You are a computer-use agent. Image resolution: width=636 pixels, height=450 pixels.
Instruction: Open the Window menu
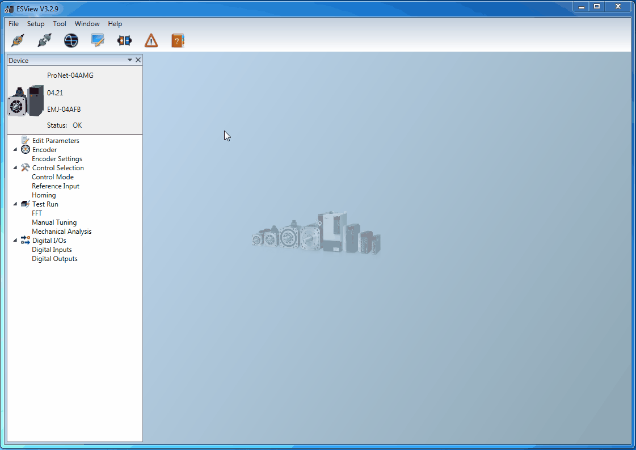87,23
